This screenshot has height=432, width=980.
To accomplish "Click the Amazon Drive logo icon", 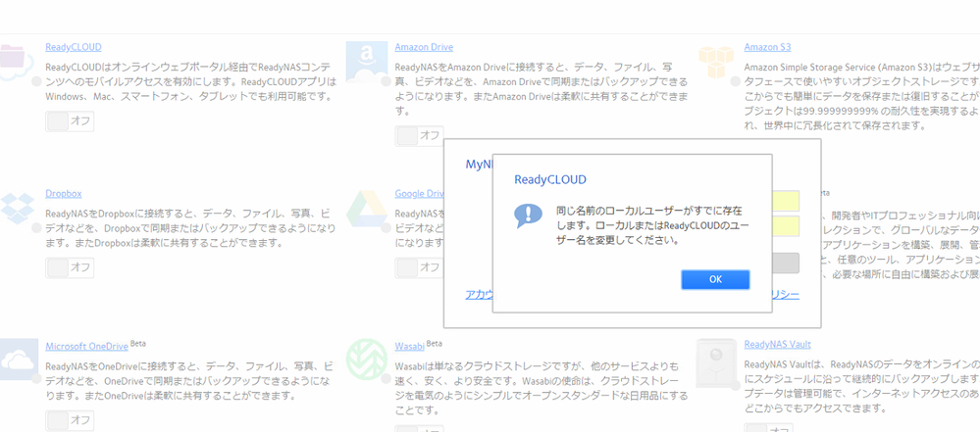I will [367, 63].
